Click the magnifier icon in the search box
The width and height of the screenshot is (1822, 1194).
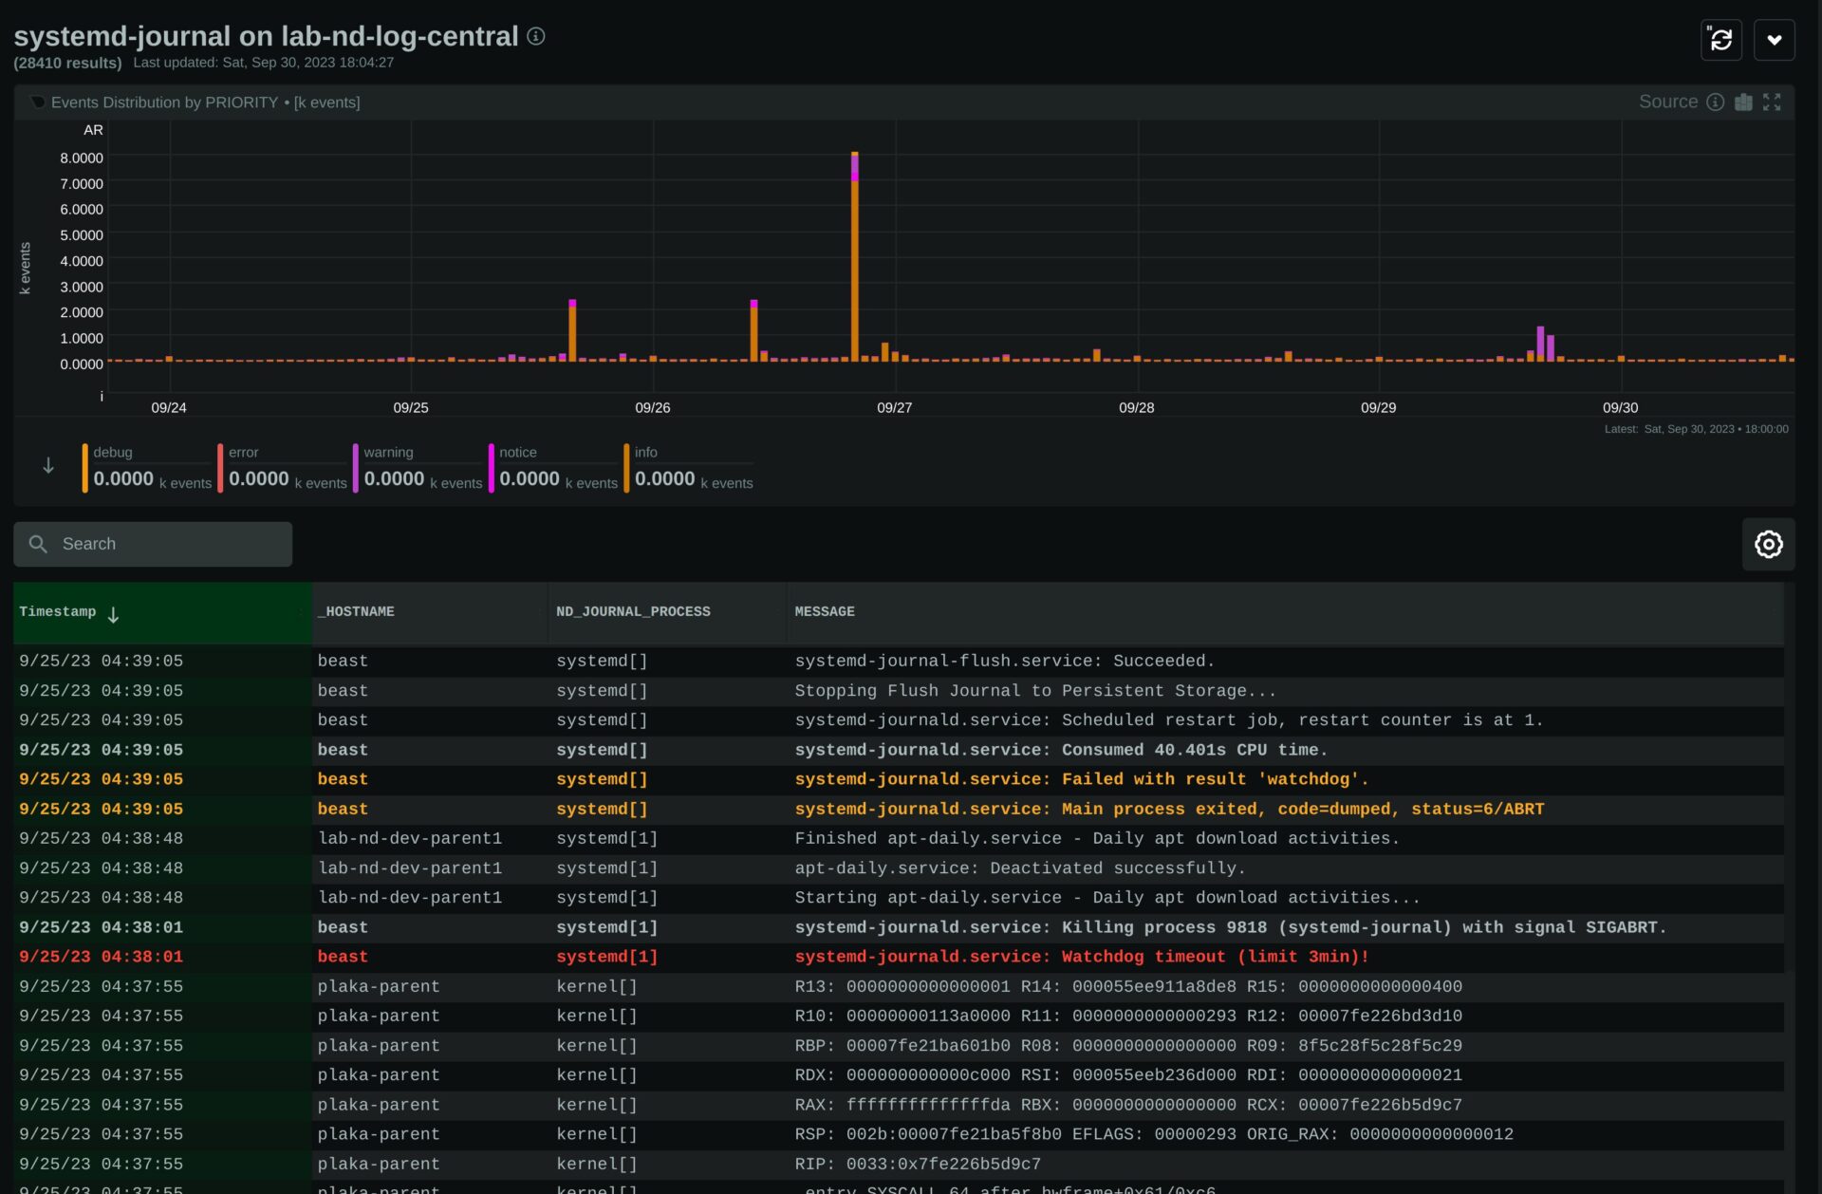(x=38, y=544)
